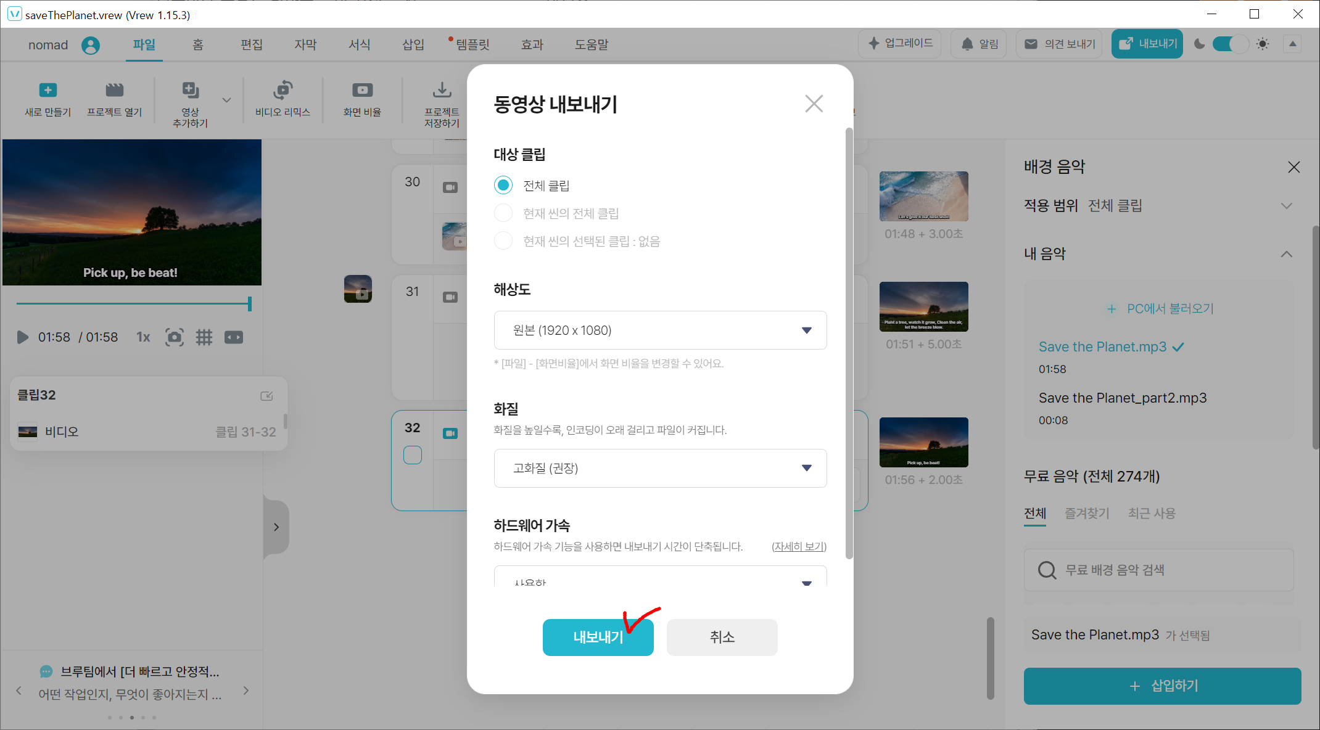Switch to the 즐겨찾기 music tab
Screen dimensions: 1320x730
pyautogui.click(x=1087, y=513)
